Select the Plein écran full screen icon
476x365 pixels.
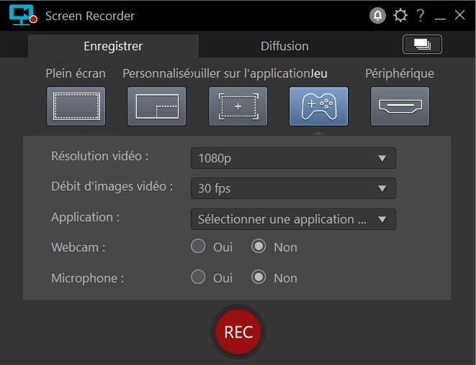pyautogui.click(x=76, y=106)
